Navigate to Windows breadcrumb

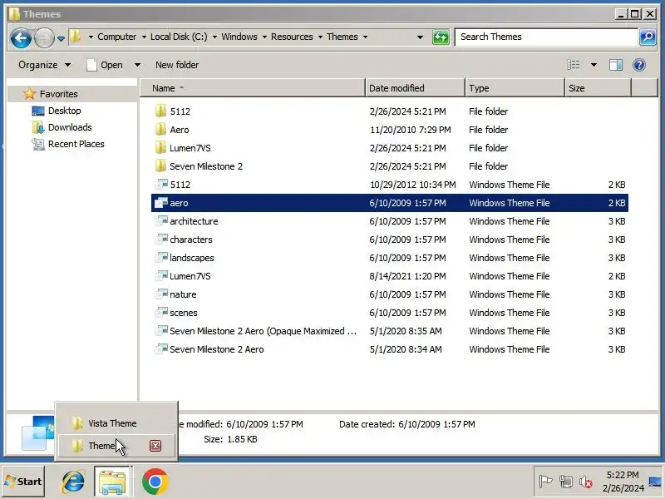tap(239, 37)
